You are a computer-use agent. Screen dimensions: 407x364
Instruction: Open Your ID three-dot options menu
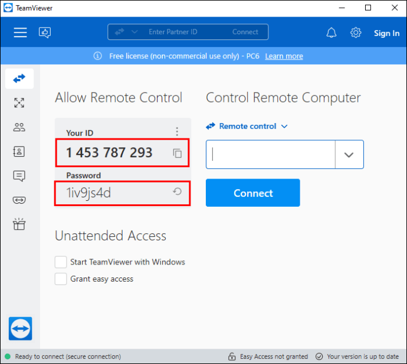pyautogui.click(x=177, y=131)
